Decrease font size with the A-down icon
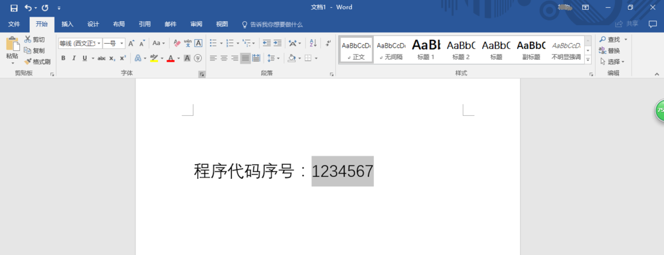This screenshot has width=664, height=255. (x=142, y=43)
